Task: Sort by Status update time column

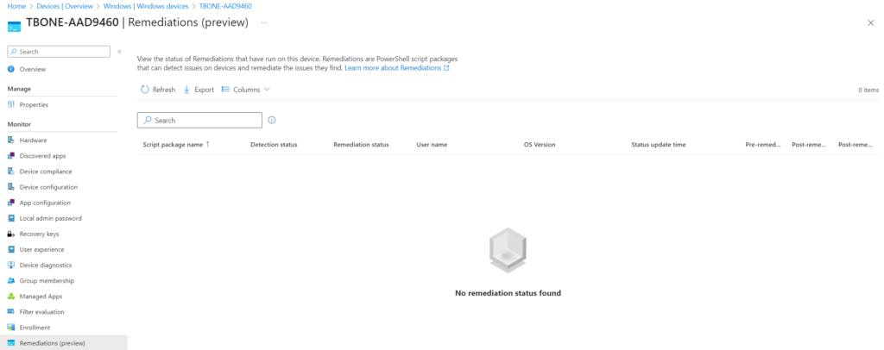Action: (659, 145)
